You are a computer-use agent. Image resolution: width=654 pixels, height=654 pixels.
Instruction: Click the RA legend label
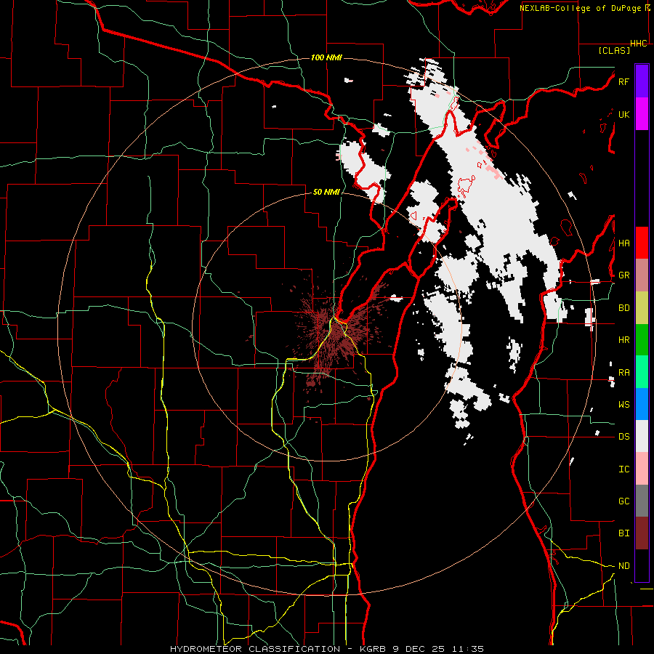click(x=623, y=373)
